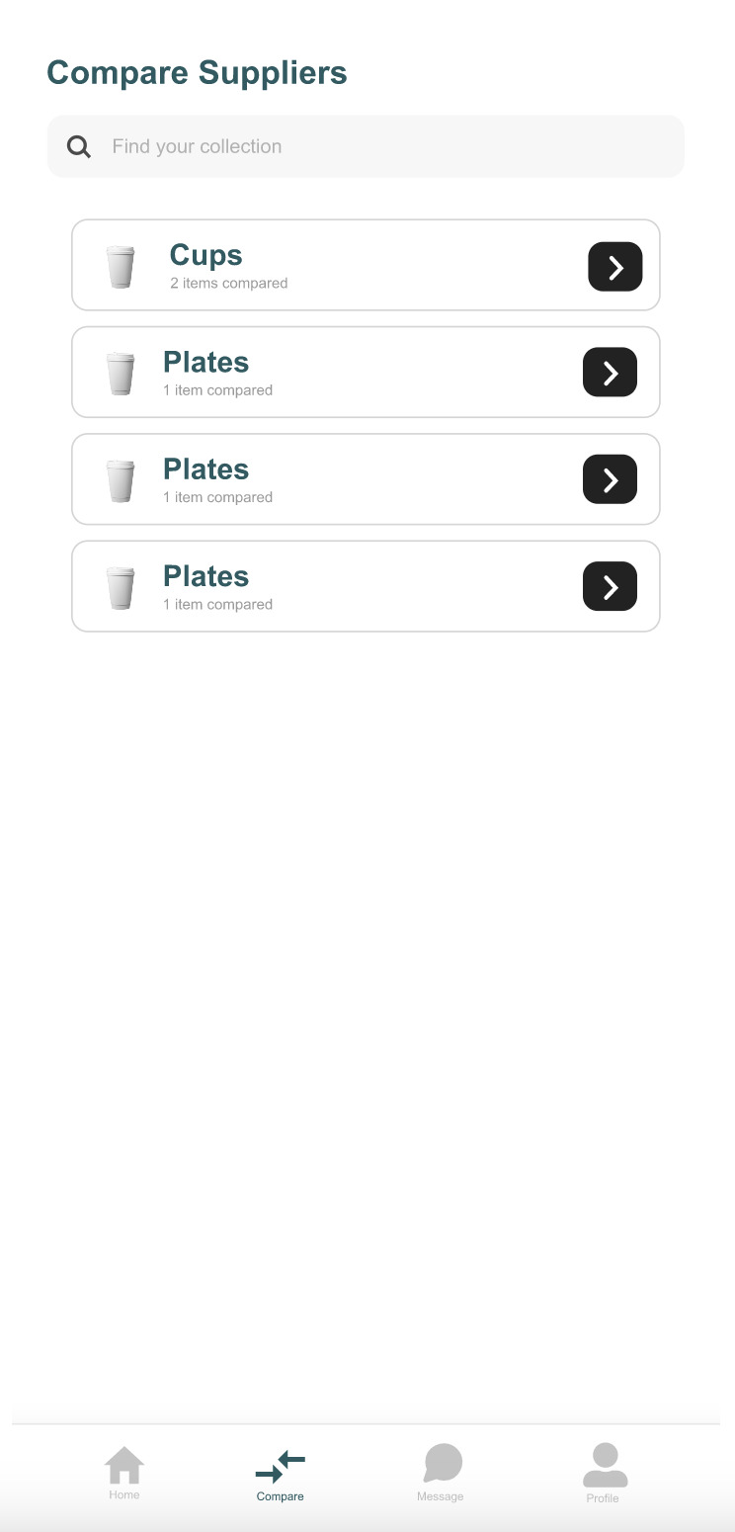The width and height of the screenshot is (735, 1532).
Task: Open the second Plates collection arrow button
Action: (611, 479)
